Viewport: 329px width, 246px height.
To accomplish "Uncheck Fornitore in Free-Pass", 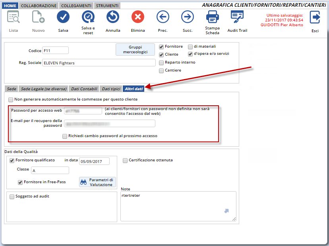I will click(x=20, y=182).
